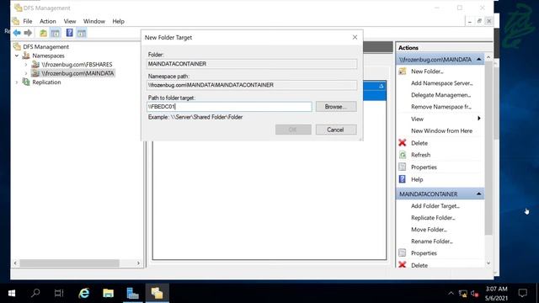Open File Explorer from the taskbar

point(109,294)
